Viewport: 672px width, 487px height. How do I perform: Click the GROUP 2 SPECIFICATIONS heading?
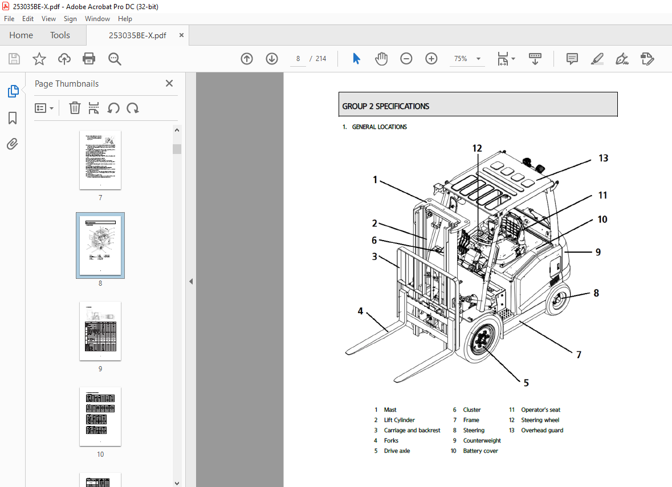(385, 106)
